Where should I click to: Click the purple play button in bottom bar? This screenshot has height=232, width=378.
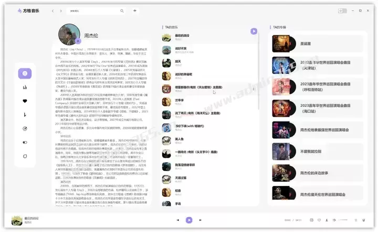pyautogui.click(x=189, y=220)
